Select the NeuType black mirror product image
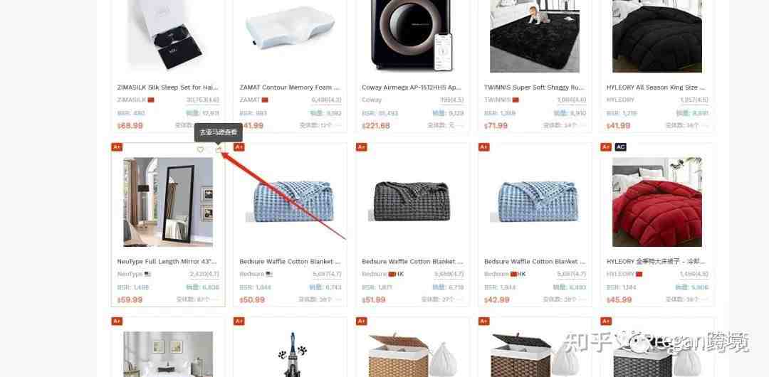The image size is (769, 377). [168, 202]
